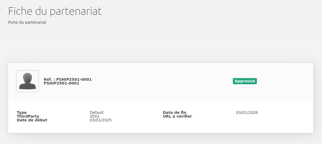Select the start date 03/01/2025
322x144 pixels.
coord(100,120)
